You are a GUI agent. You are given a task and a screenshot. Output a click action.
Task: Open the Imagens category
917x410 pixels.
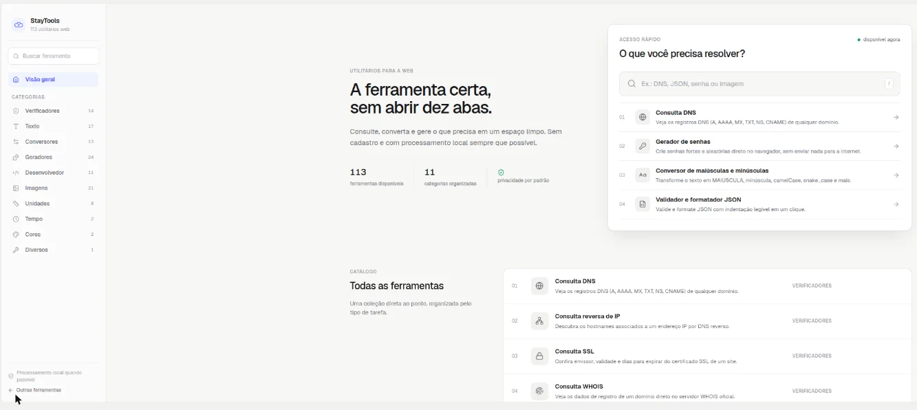tap(53, 188)
